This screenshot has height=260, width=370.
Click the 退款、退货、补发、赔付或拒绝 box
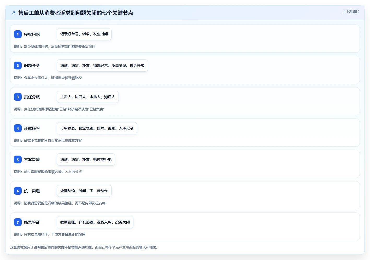click(86, 159)
